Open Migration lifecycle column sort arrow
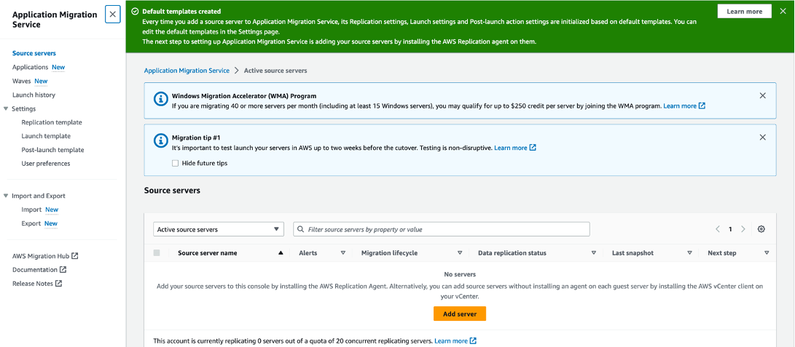Viewport: 795px width, 347px height. (x=460, y=253)
